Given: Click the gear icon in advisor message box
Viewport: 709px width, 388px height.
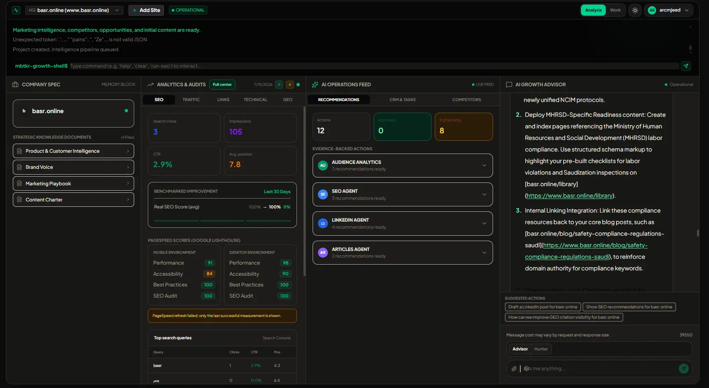Looking at the screenshot, I should click(526, 369).
